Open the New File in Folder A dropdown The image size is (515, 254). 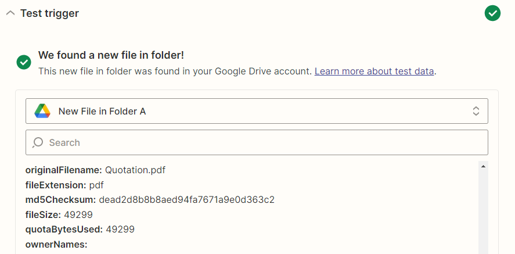[257, 111]
